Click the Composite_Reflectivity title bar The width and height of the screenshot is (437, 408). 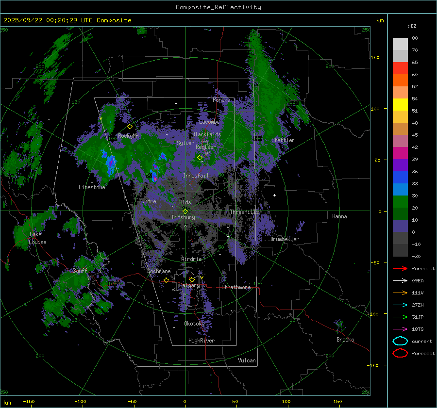click(x=218, y=7)
